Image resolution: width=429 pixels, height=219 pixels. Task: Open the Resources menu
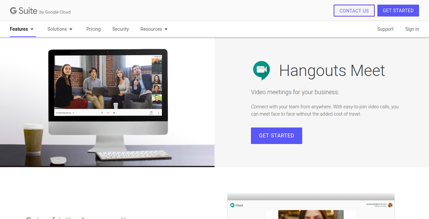pyautogui.click(x=154, y=29)
